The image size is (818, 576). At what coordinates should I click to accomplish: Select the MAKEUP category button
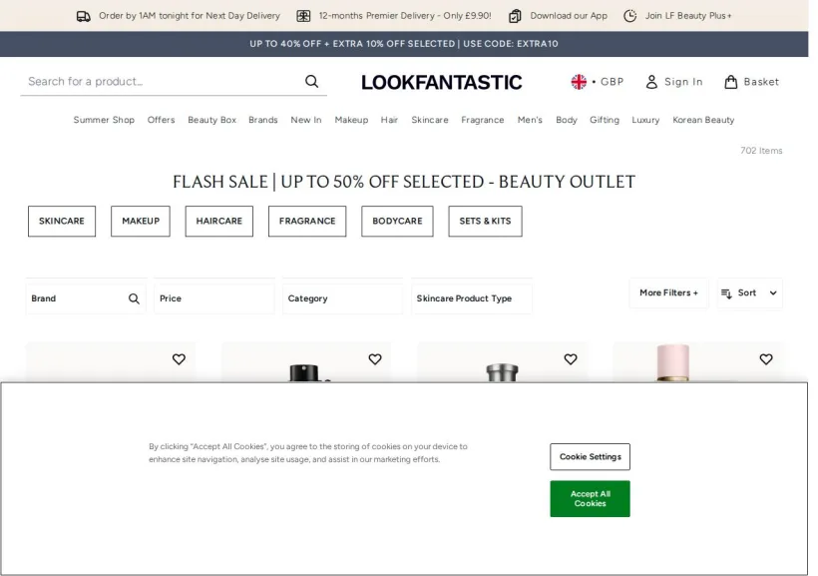tap(141, 222)
